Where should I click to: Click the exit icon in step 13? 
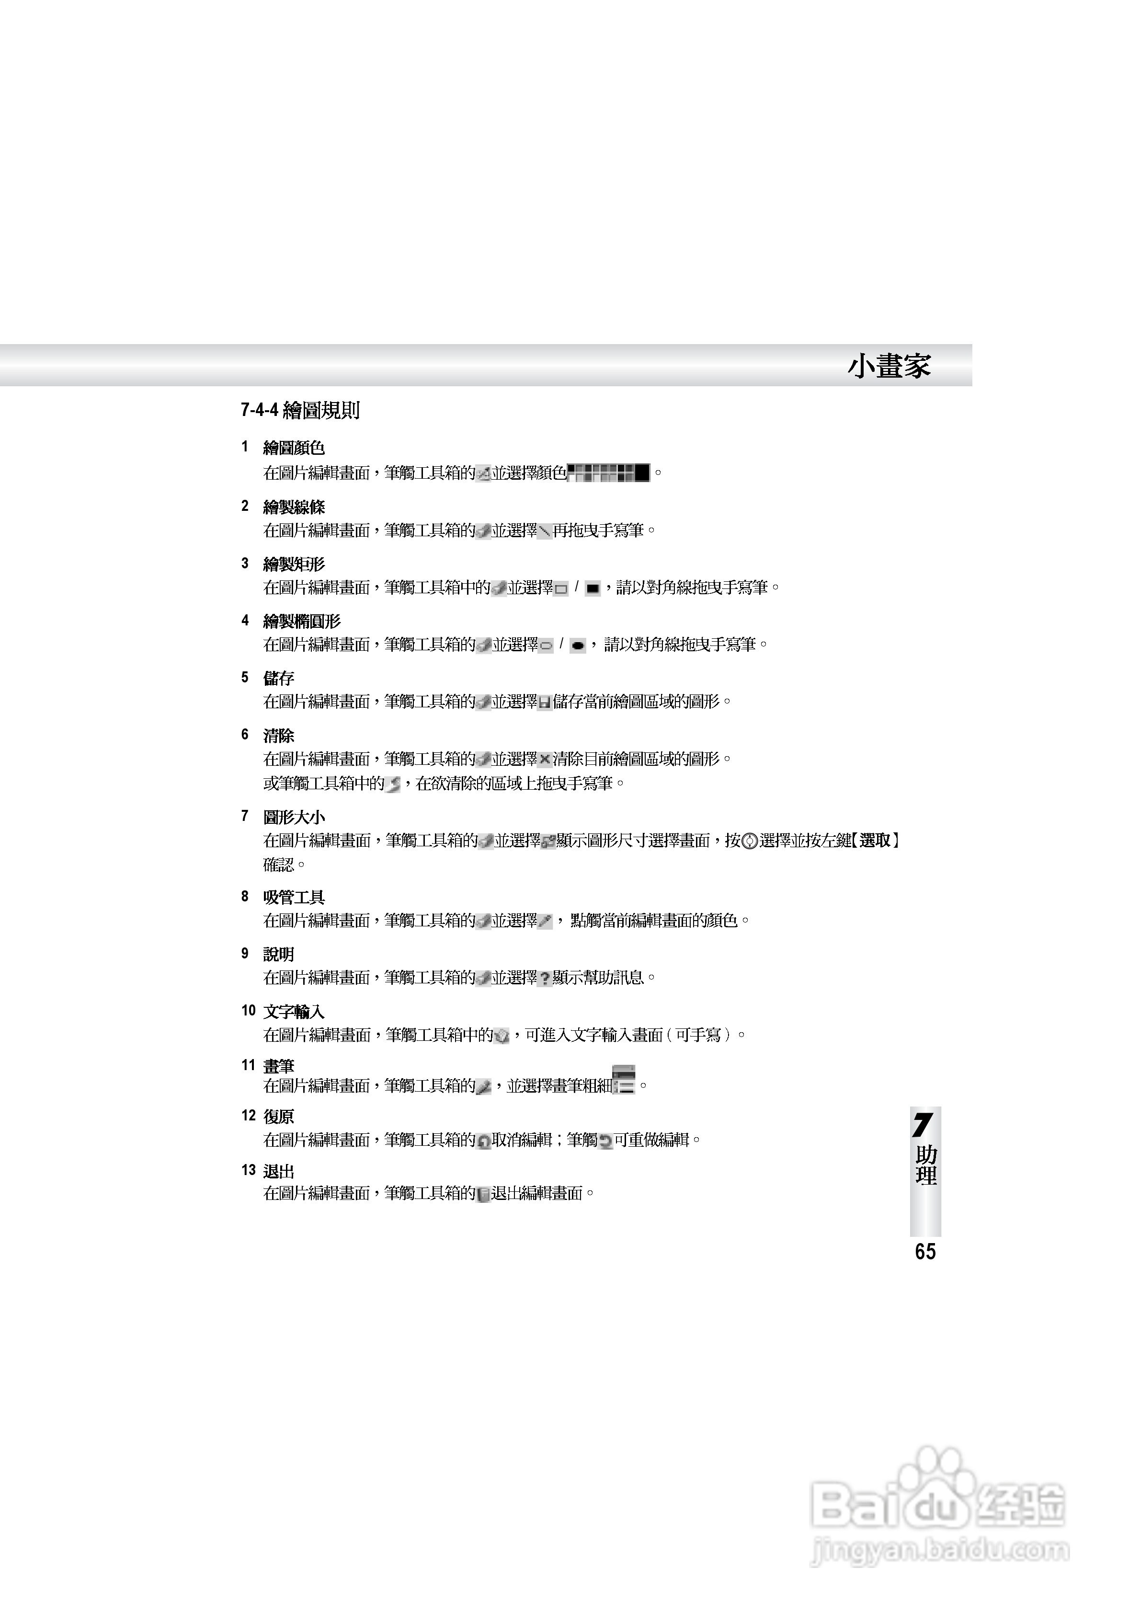point(483,1195)
